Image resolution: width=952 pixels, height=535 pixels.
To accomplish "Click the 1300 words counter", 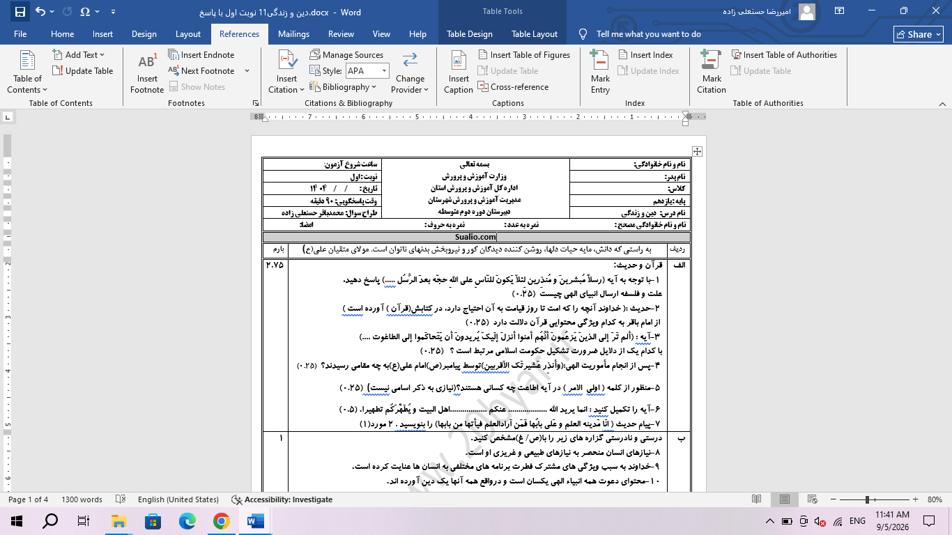I will (x=82, y=499).
